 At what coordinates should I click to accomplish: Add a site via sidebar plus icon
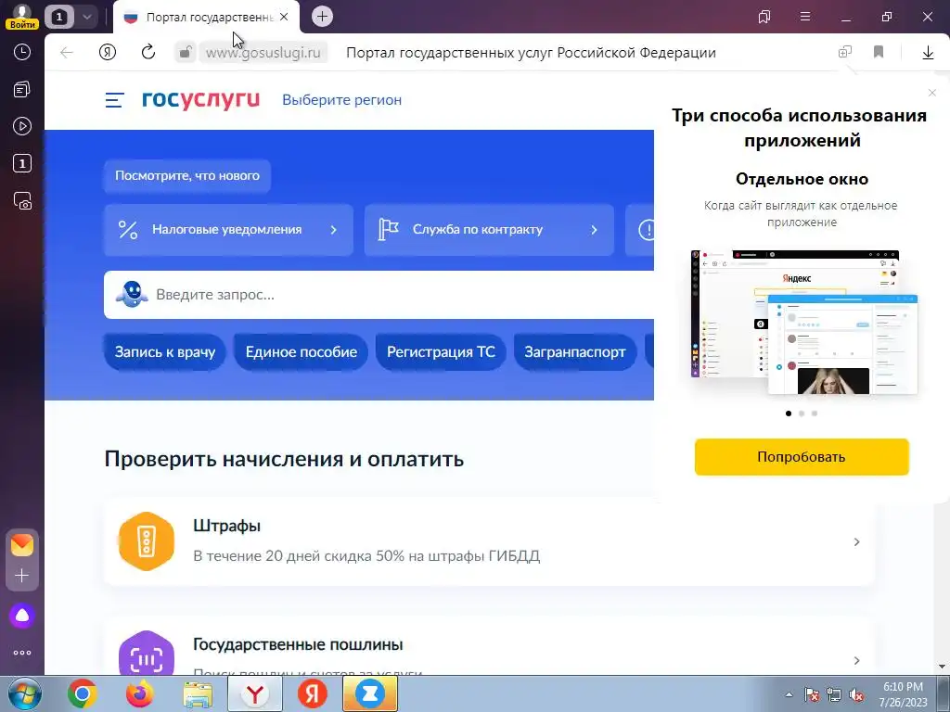coord(22,575)
